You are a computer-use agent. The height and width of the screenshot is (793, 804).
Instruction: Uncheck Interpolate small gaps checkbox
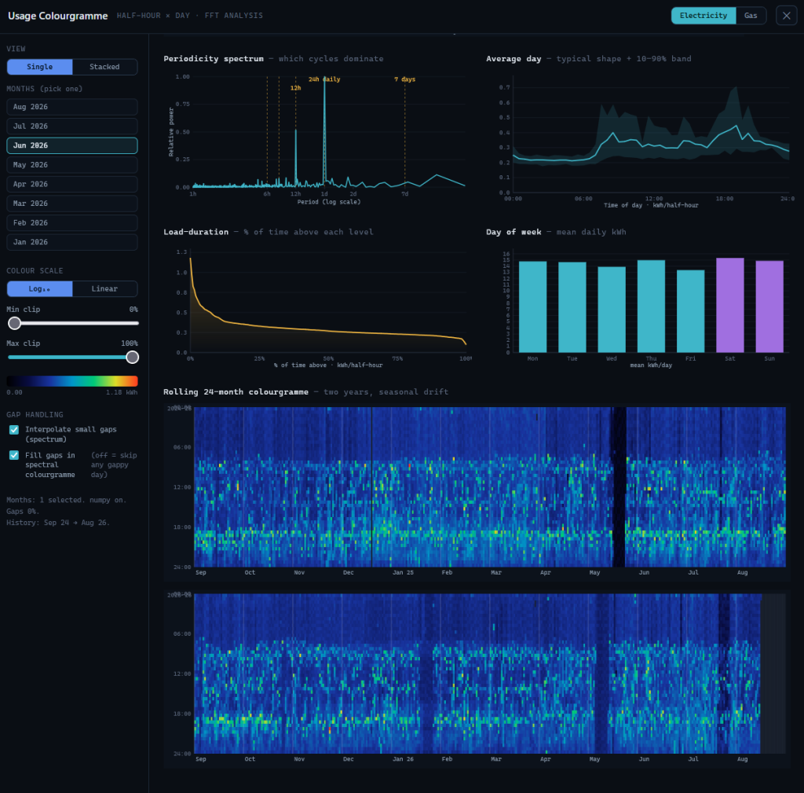14,430
